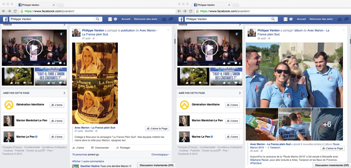Click the Facebook logo in the right window

[x=181, y=19]
